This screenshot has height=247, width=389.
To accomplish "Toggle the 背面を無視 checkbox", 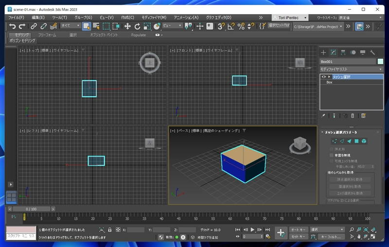I will click(331, 155).
